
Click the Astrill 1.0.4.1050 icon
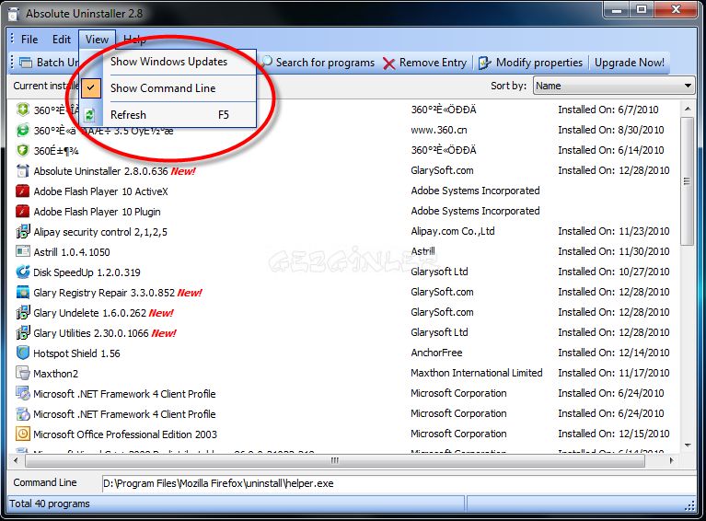pyautogui.click(x=22, y=251)
